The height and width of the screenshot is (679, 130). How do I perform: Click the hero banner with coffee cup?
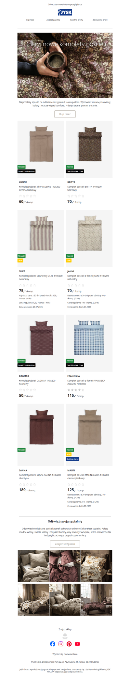click(x=65, y=65)
